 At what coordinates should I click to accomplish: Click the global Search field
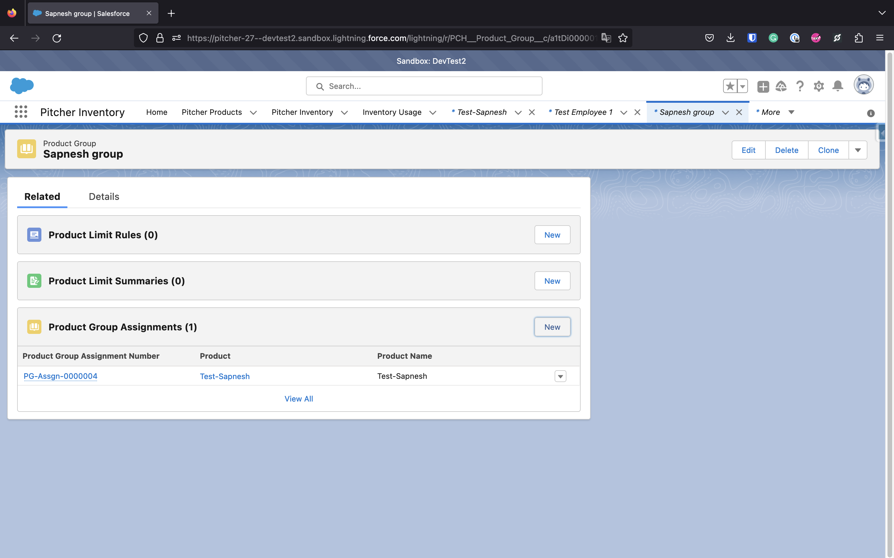coord(424,86)
